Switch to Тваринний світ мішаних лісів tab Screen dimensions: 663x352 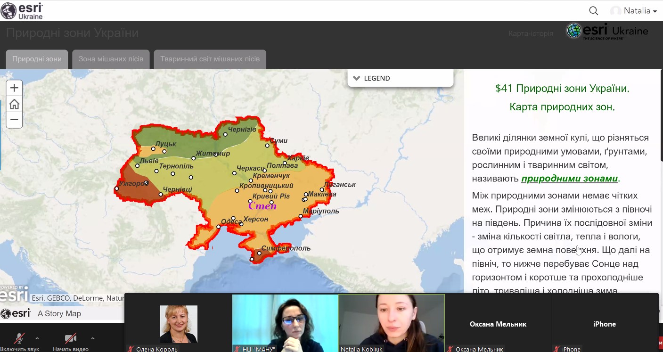pyautogui.click(x=210, y=59)
